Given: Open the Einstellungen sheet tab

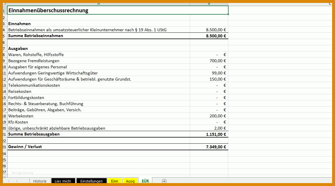Looking at the screenshot, I should coord(91,181).
